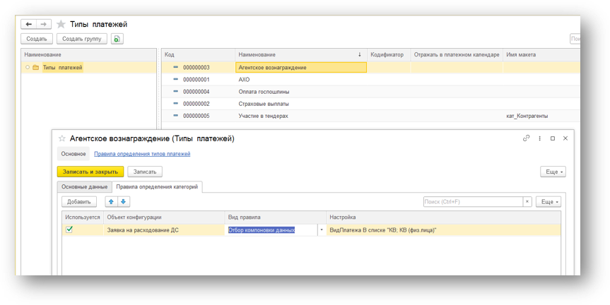Clear the search field with the x

click(527, 202)
